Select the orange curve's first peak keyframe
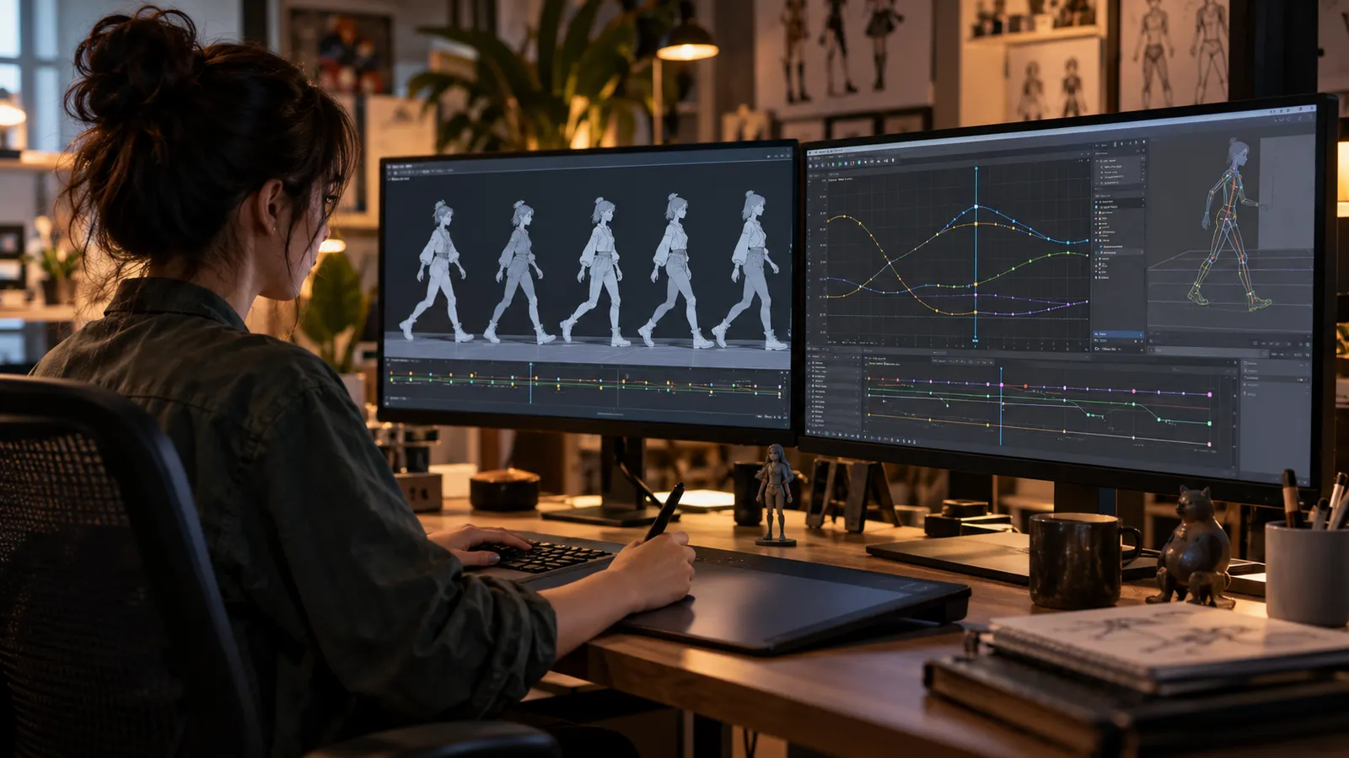Viewport: 1349px width, 758px height. (x=845, y=218)
